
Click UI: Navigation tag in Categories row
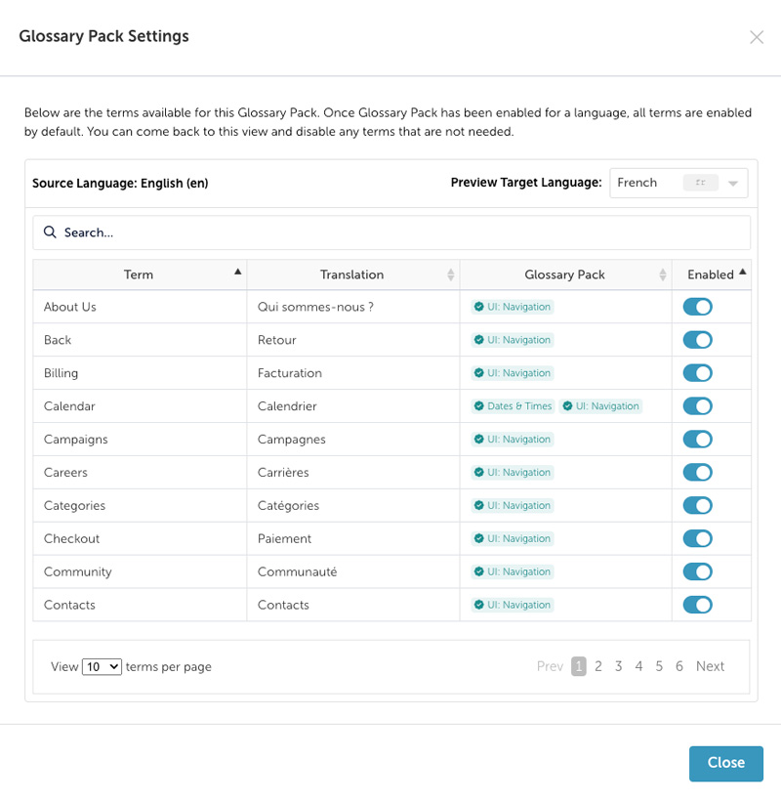(513, 505)
